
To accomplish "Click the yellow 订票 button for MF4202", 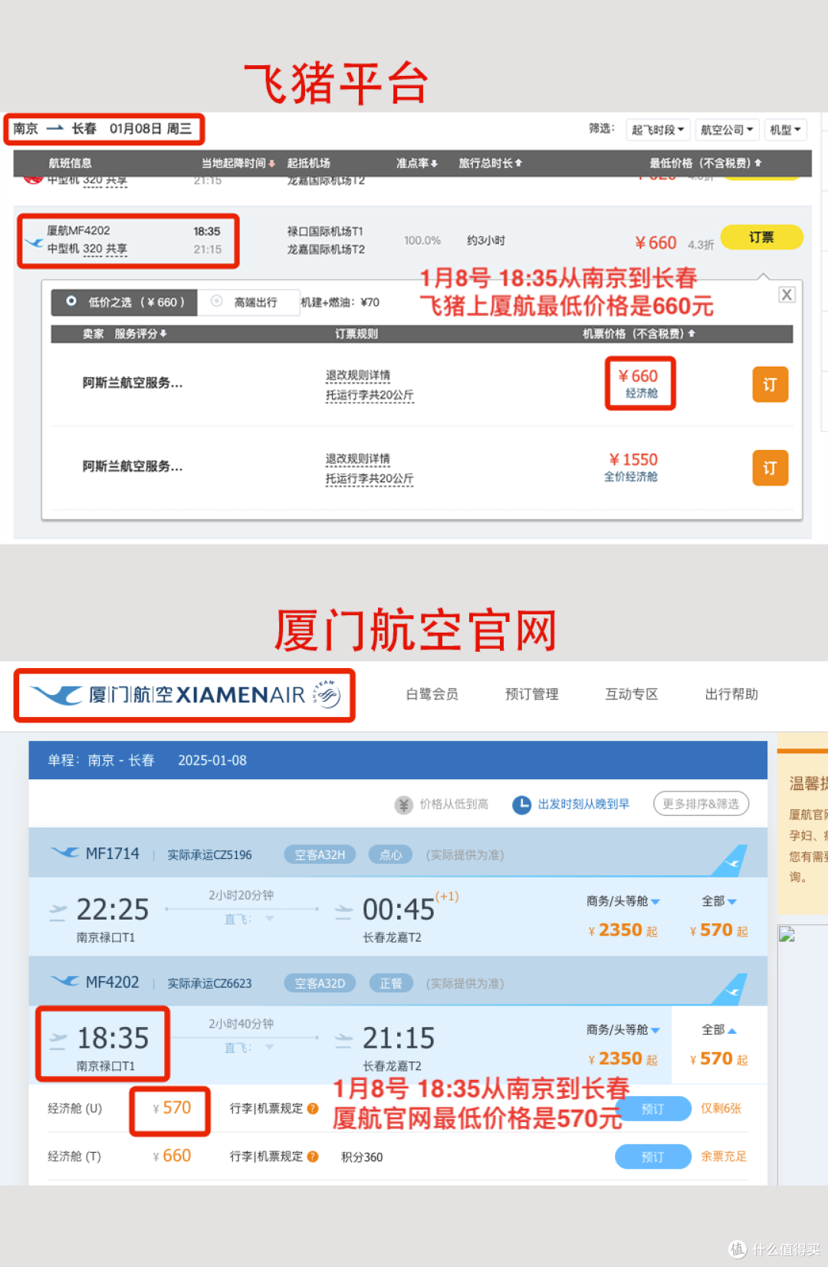I will (761, 237).
